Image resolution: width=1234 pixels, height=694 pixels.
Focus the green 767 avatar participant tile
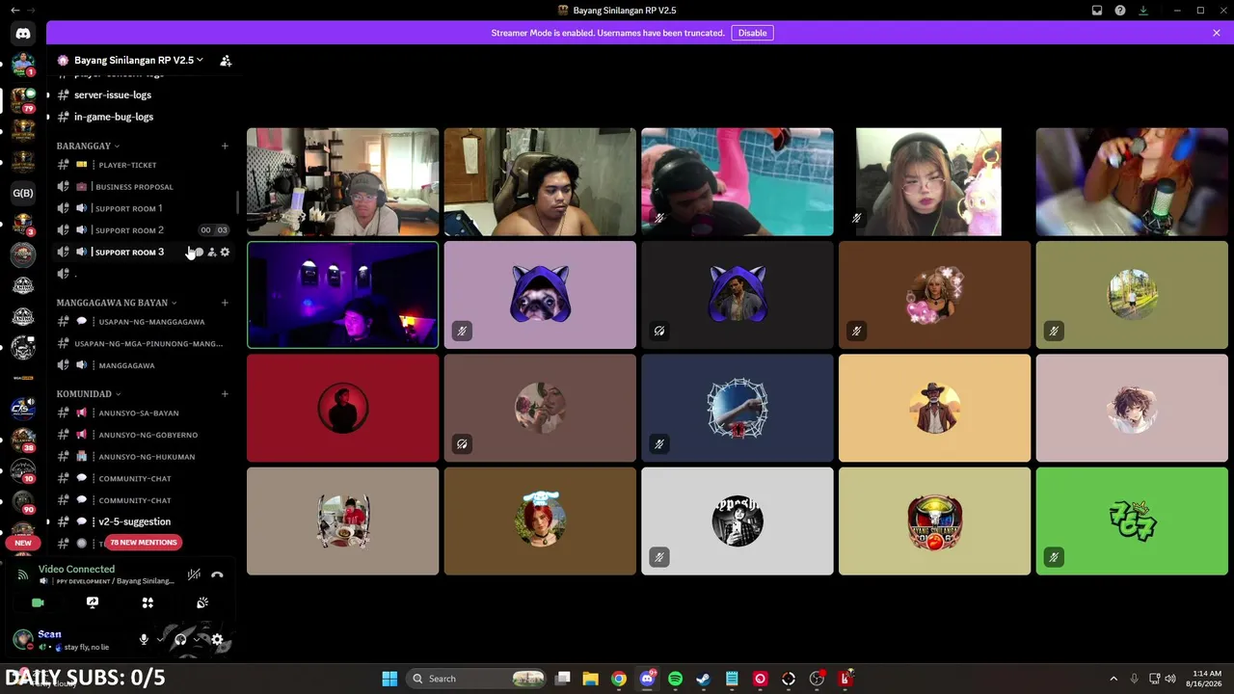(1132, 521)
